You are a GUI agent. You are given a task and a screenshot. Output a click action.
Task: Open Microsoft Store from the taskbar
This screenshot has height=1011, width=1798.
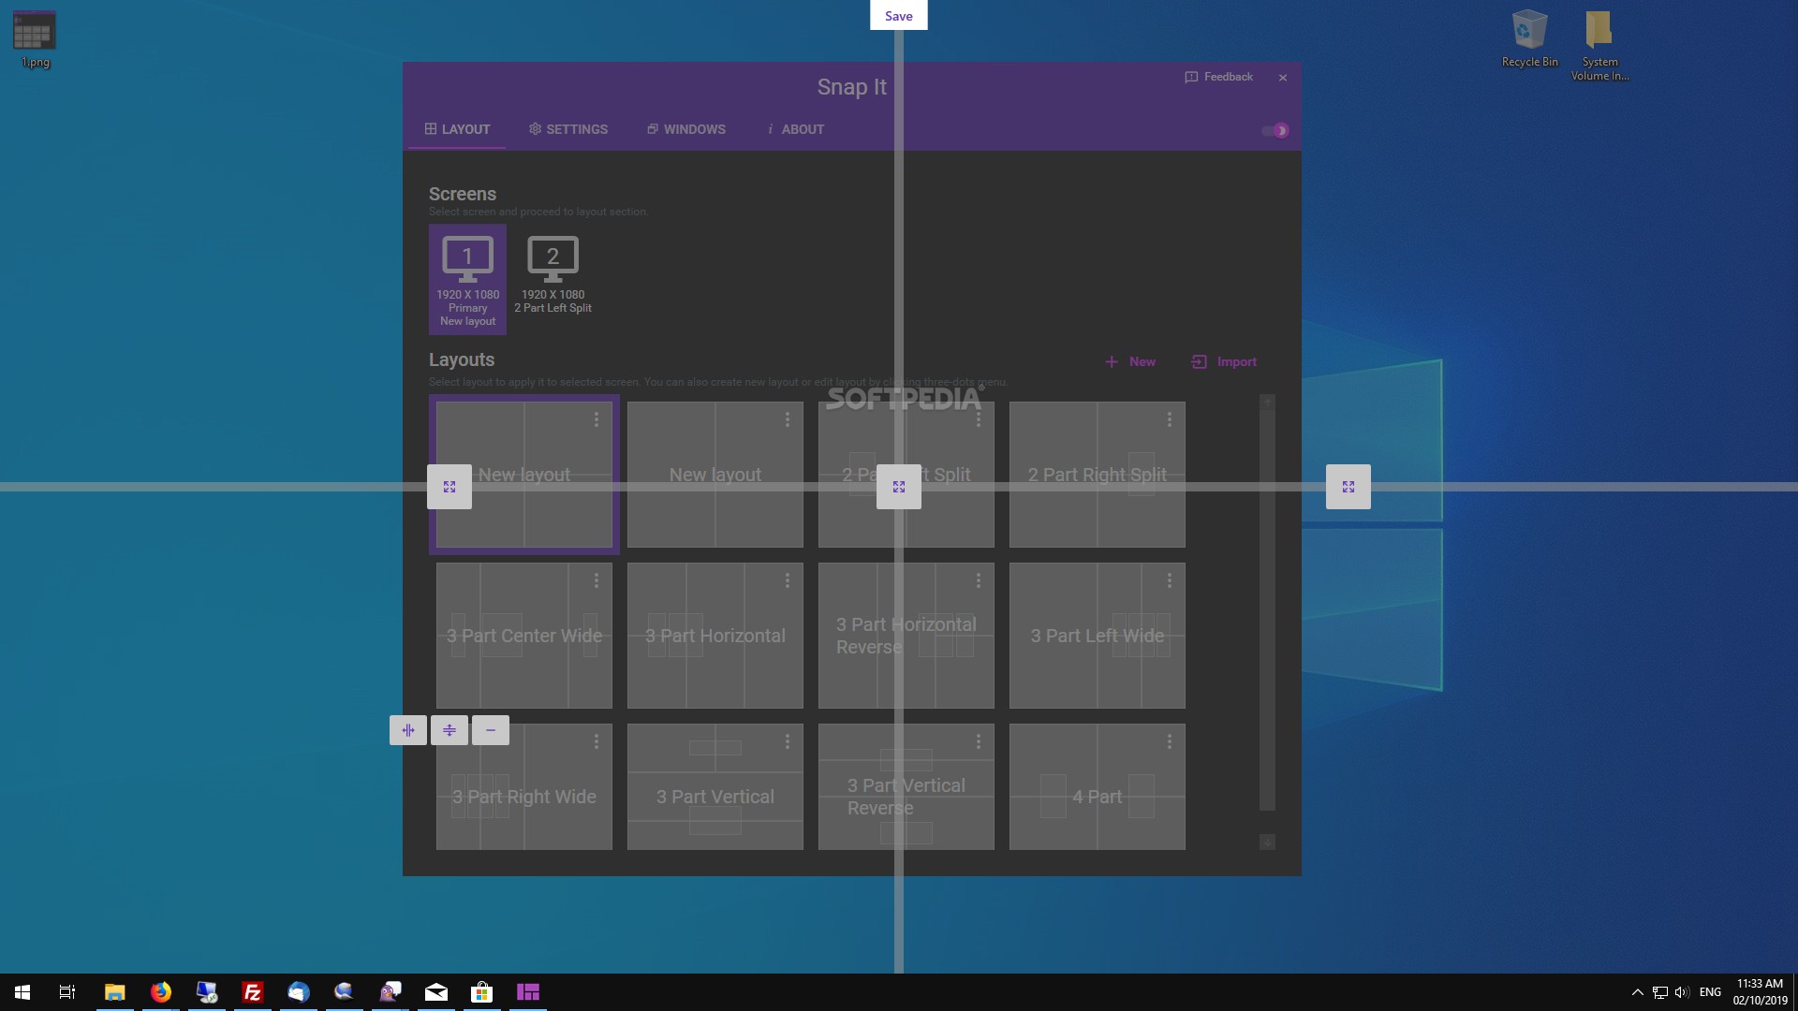pyautogui.click(x=481, y=992)
